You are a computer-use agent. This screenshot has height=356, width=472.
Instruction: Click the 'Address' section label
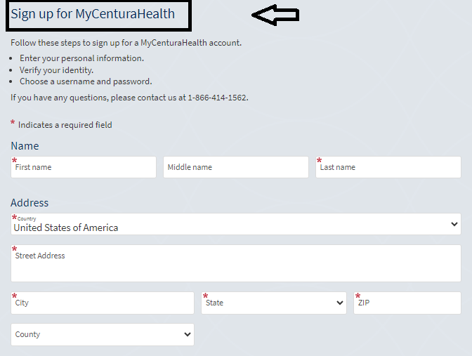(29, 203)
